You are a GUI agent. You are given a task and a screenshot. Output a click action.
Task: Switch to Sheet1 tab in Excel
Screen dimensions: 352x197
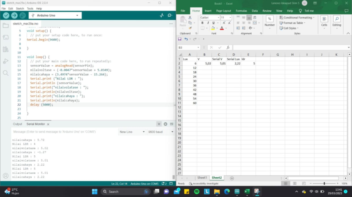[202, 178]
